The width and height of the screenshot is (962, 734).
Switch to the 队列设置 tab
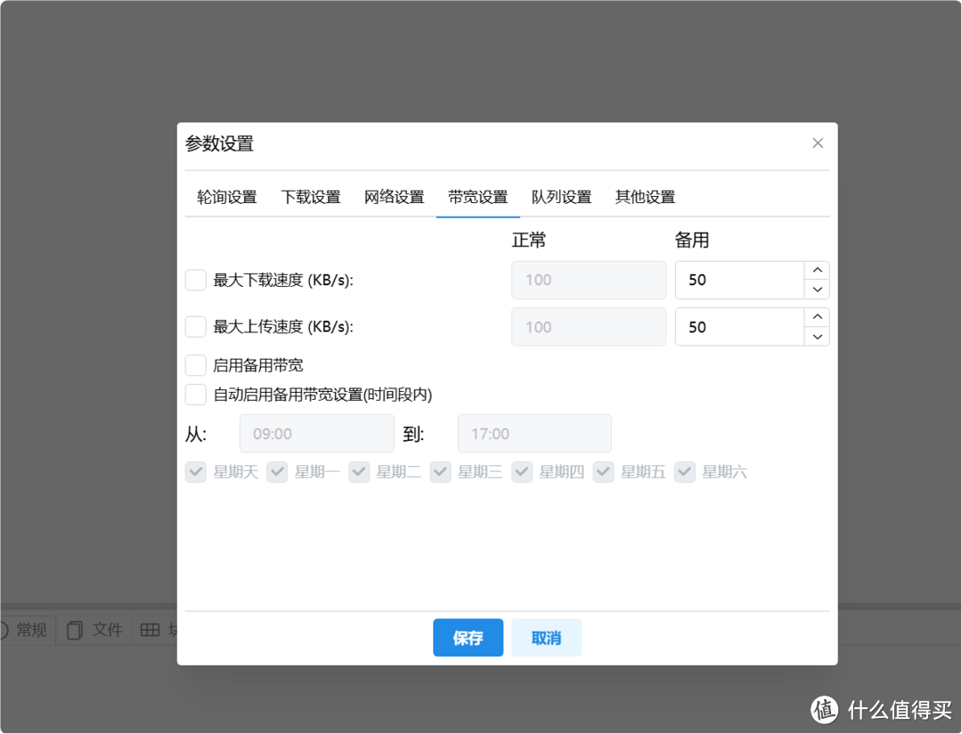point(561,197)
